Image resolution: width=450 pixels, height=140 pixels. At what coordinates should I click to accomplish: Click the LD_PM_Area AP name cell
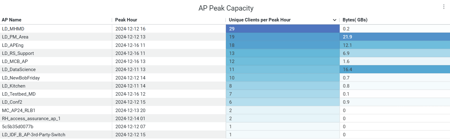click(x=15, y=37)
